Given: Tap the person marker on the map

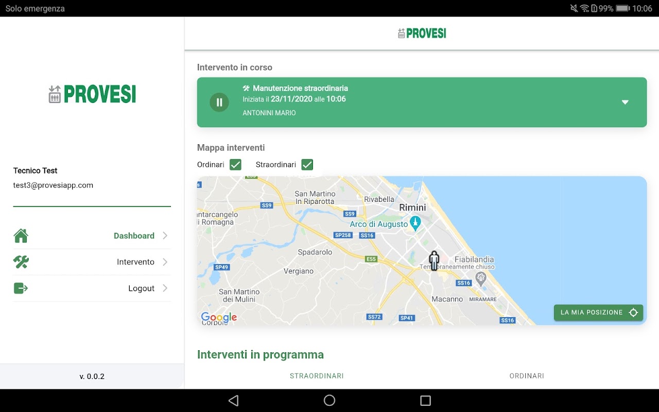Looking at the screenshot, I should 434,261.
